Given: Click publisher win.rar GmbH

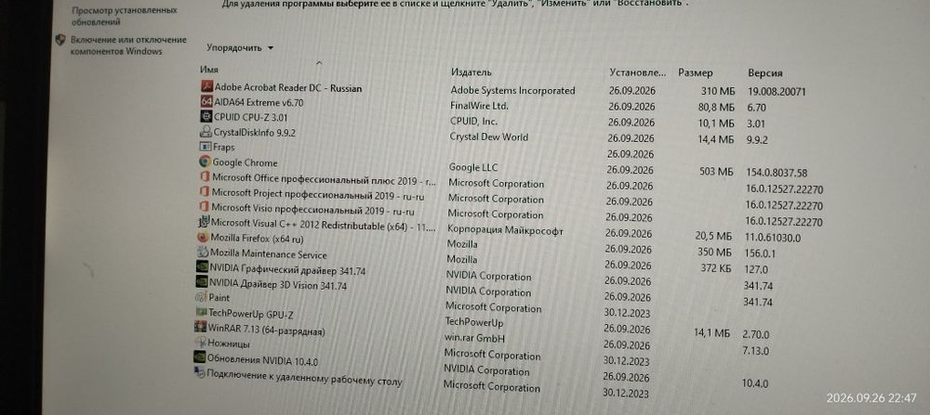Looking at the screenshot, I should (x=474, y=339).
